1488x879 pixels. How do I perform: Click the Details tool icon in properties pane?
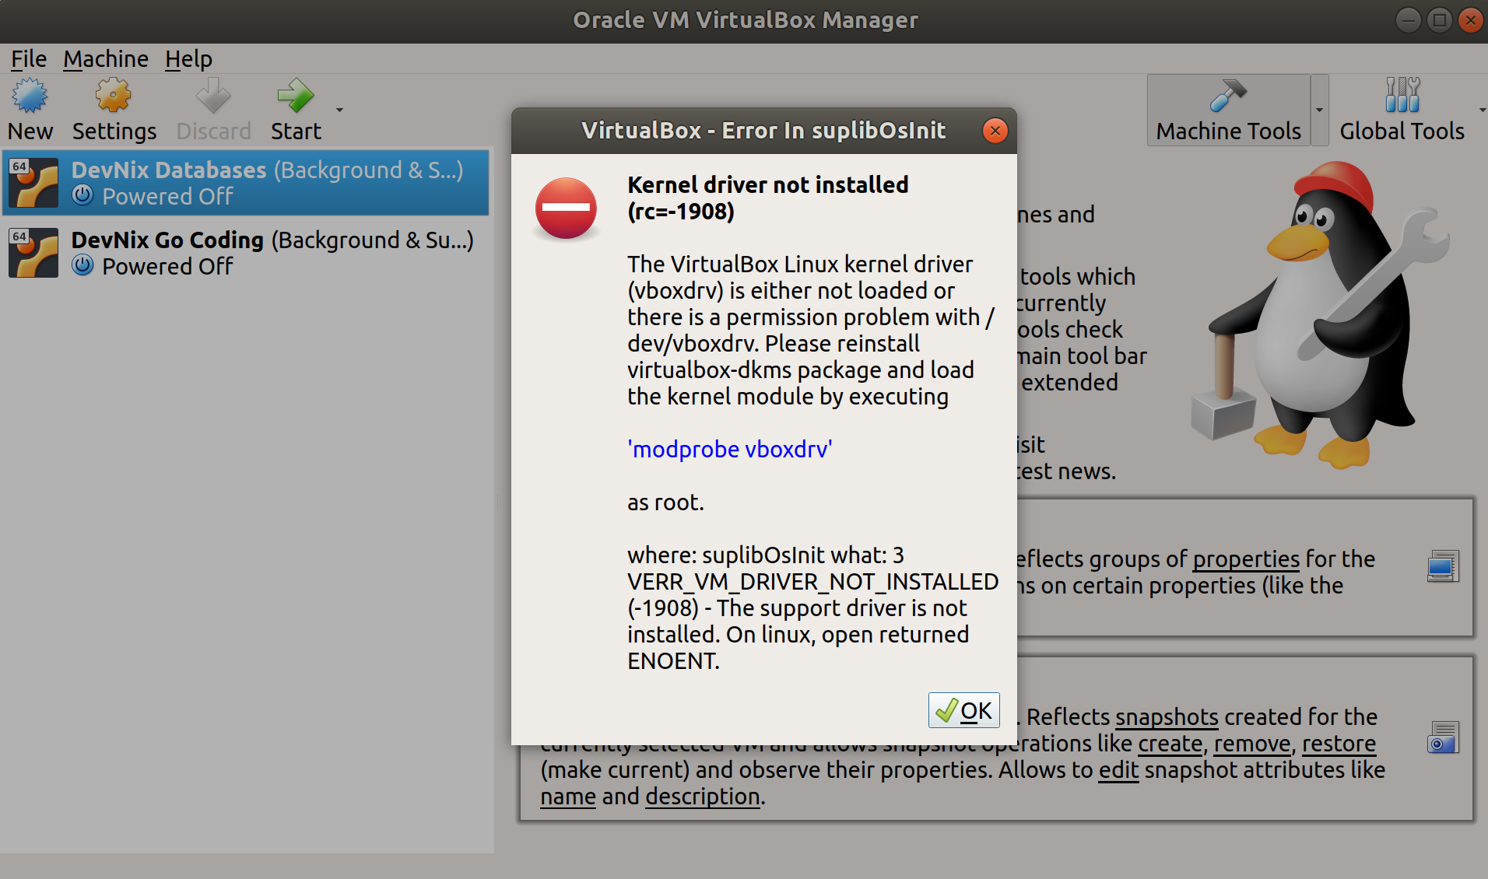[1443, 566]
